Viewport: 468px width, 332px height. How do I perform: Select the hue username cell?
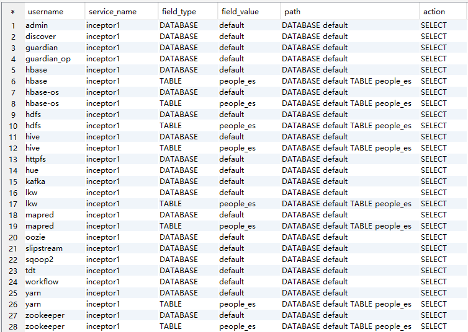[x=32, y=170]
